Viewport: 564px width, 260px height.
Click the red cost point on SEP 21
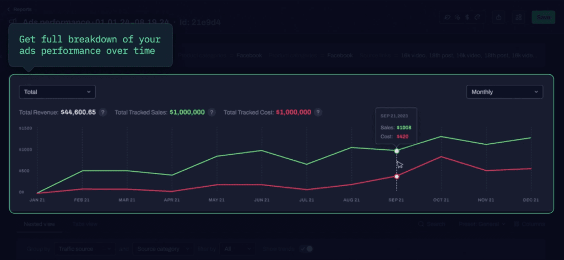(x=397, y=176)
